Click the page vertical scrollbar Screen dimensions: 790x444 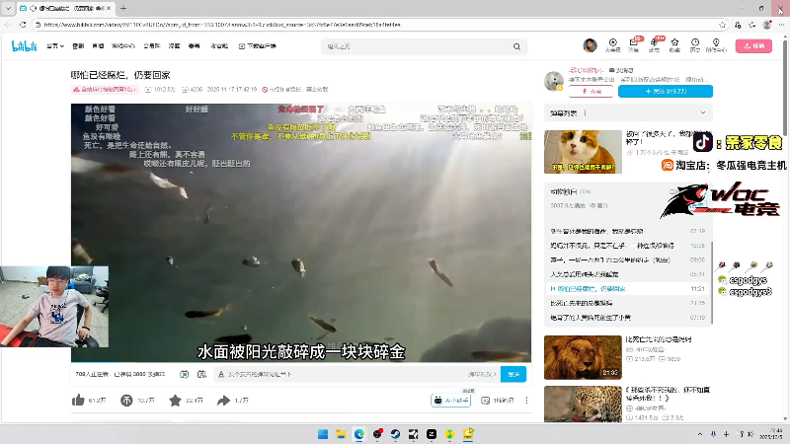click(785, 86)
